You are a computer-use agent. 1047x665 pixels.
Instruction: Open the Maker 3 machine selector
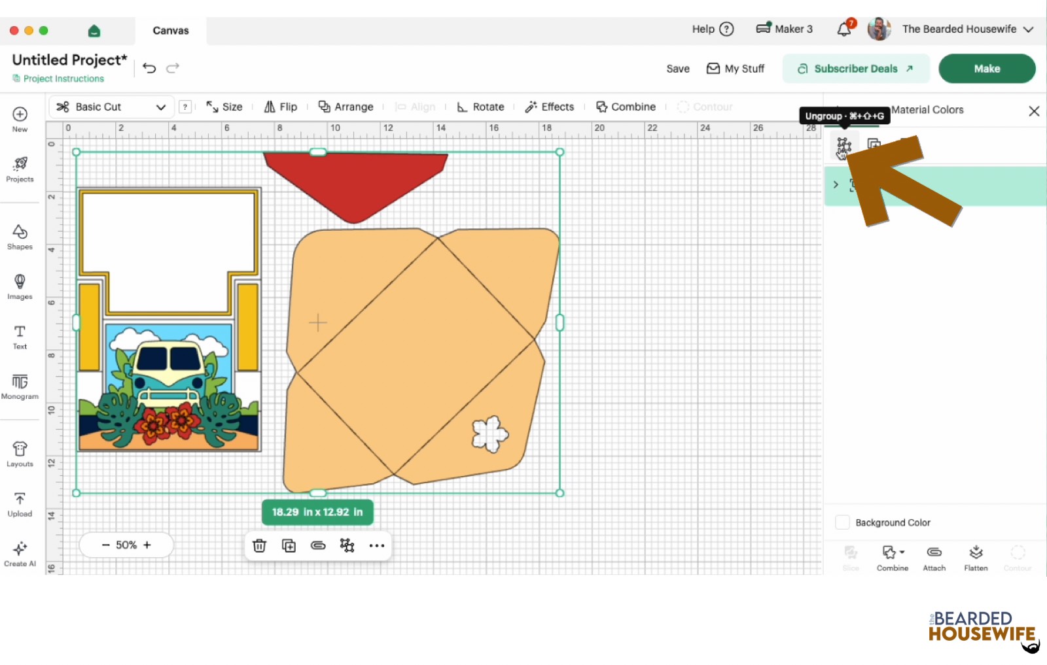point(784,29)
